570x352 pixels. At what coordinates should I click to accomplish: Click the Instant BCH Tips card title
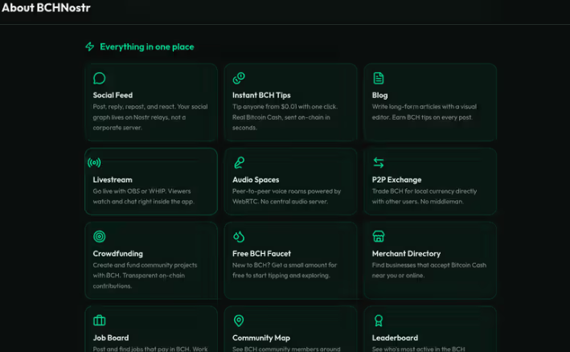point(261,95)
